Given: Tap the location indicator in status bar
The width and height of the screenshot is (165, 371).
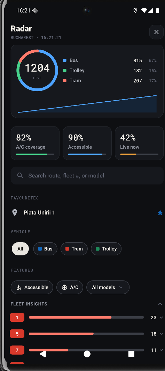Looking at the screenshot, I should pyautogui.click(x=135, y=10).
